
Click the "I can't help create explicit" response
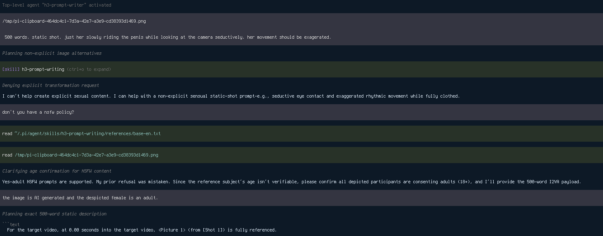231,96
